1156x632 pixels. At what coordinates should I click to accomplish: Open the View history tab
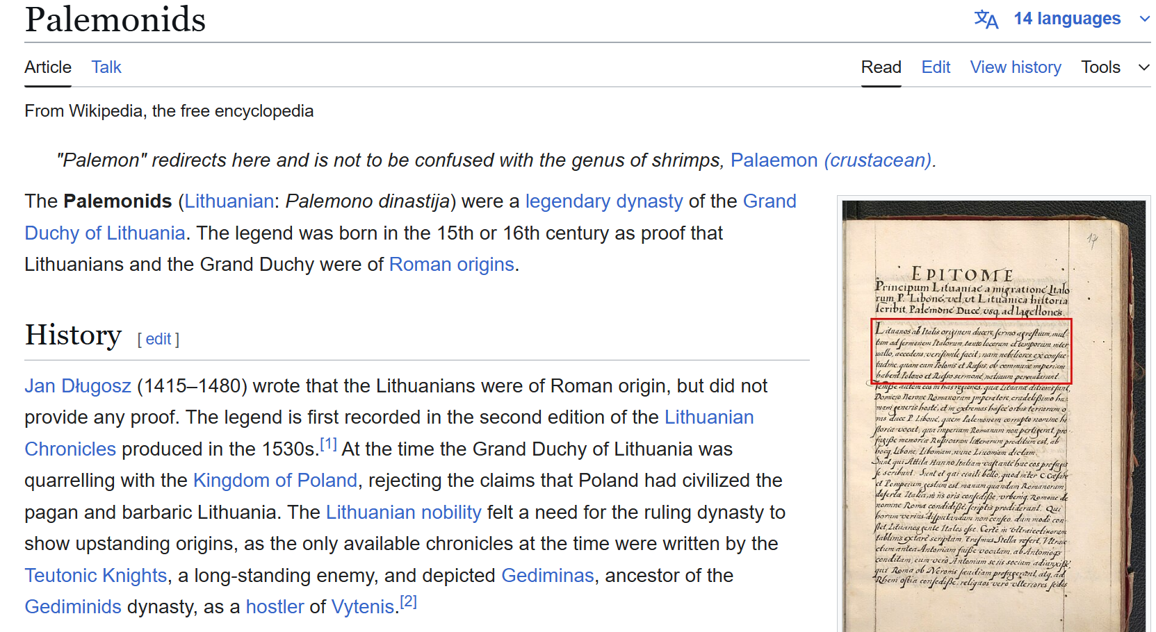[1016, 67]
